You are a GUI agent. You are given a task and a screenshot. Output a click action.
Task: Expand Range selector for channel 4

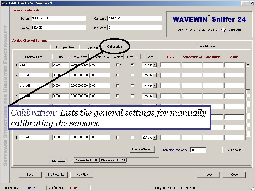point(154,96)
